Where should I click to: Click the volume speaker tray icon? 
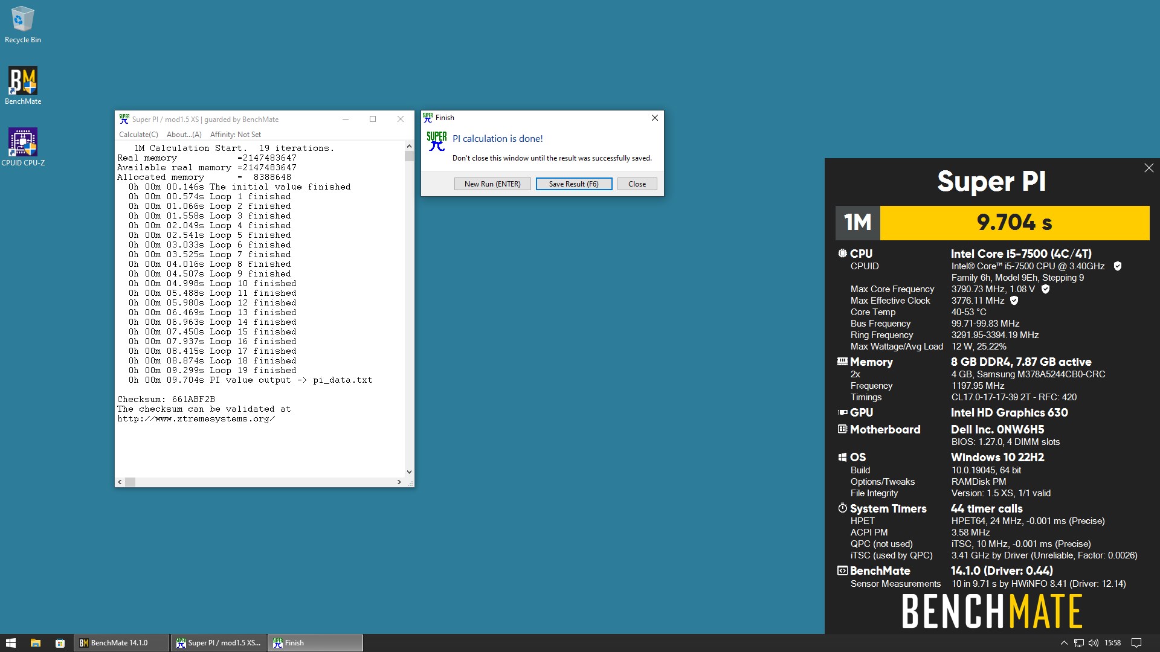[x=1093, y=643]
